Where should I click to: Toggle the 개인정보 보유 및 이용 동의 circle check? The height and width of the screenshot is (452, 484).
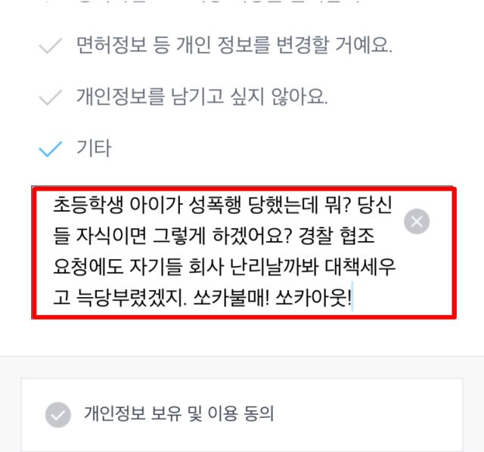58,415
